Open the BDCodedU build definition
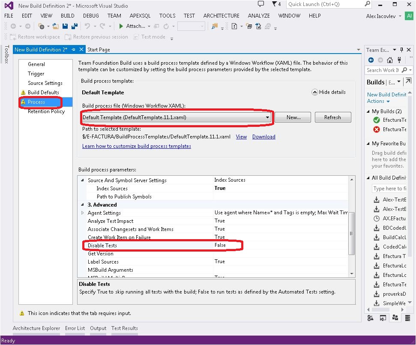 click(x=389, y=228)
